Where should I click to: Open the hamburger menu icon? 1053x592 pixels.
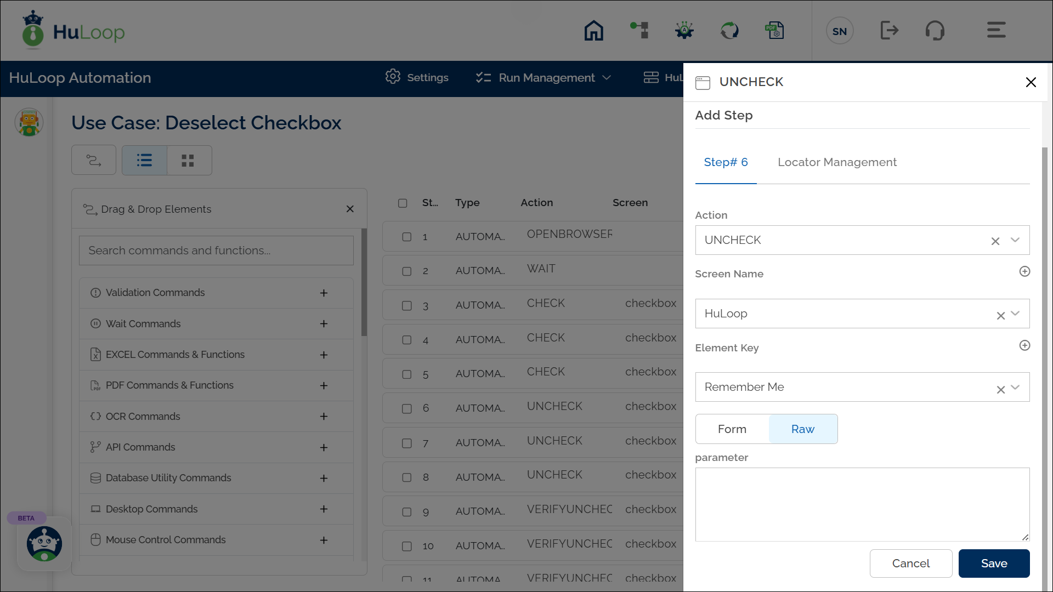point(996,30)
